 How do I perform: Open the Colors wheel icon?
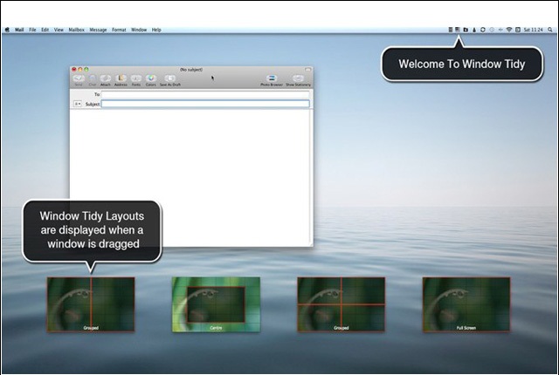coord(151,78)
